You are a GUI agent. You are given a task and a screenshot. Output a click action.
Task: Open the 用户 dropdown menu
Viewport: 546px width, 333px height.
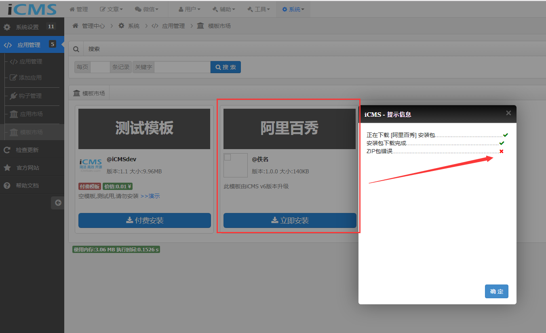point(189,9)
